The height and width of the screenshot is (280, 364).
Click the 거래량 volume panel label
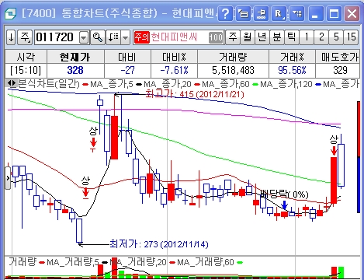coord(23,262)
